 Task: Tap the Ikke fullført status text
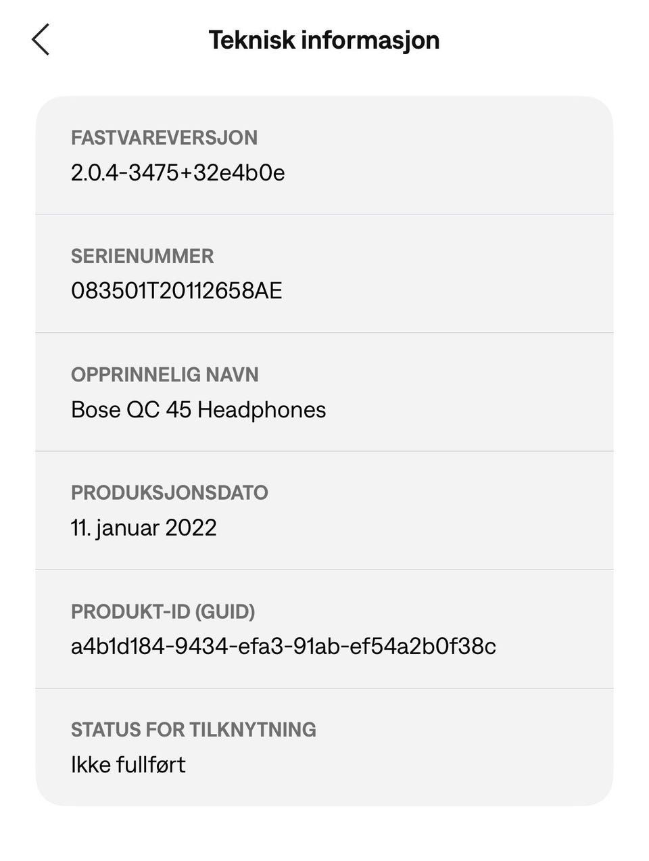point(128,764)
